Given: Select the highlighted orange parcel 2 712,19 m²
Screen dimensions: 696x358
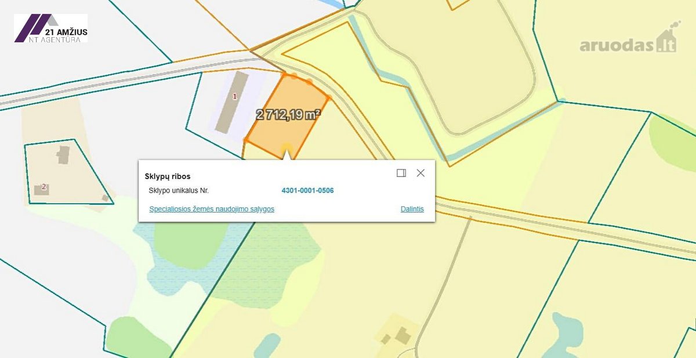Looking at the screenshot, I should 287,116.
